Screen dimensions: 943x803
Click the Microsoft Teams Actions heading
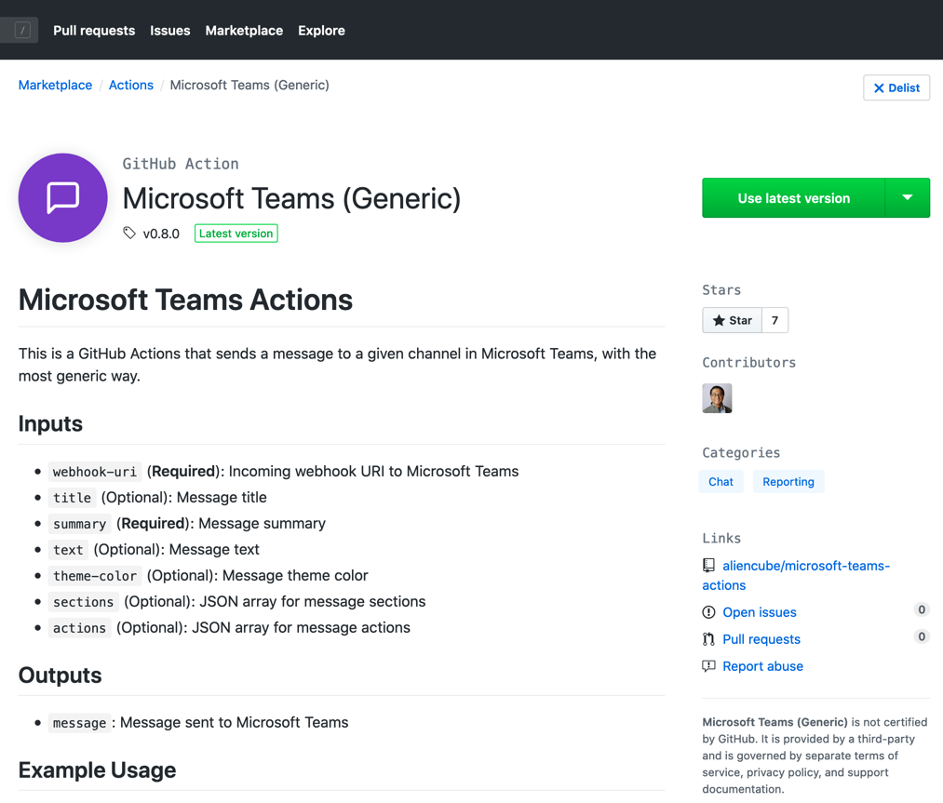185,300
